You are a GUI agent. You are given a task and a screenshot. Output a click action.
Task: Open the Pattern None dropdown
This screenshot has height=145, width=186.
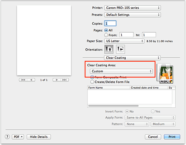coord(137,124)
